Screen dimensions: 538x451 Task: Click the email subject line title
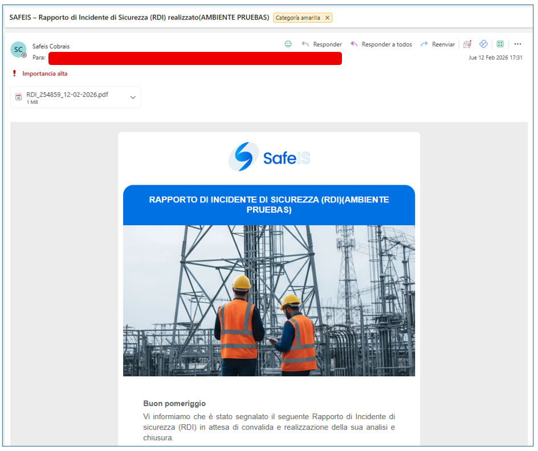(139, 18)
